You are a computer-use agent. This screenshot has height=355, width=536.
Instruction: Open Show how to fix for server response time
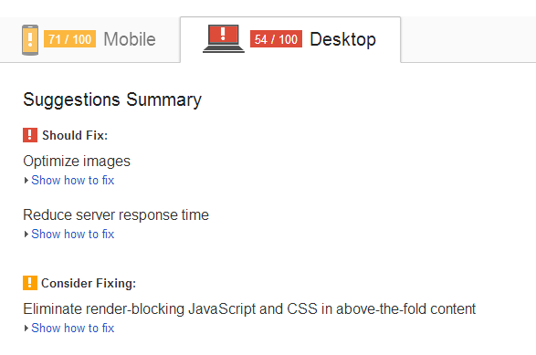[x=73, y=234]
